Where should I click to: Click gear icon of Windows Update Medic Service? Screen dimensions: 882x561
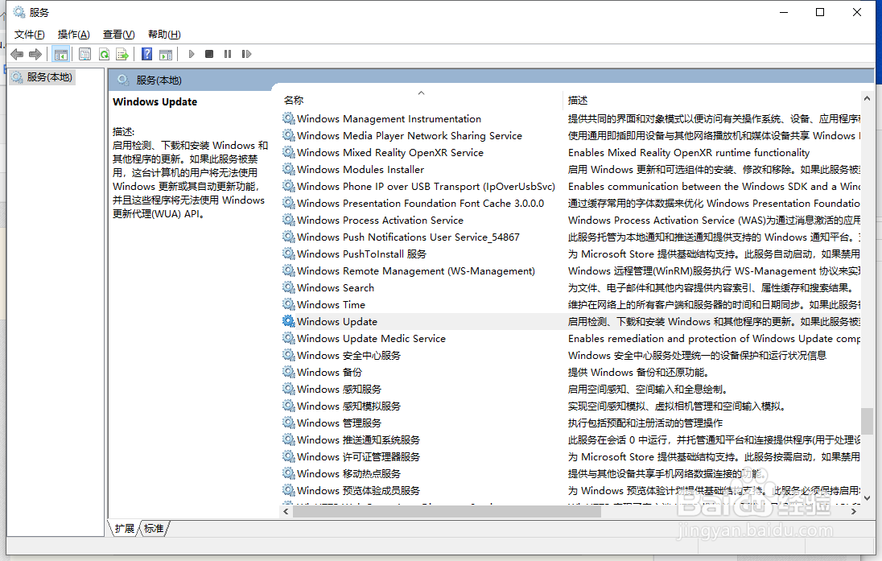(289, 338)
